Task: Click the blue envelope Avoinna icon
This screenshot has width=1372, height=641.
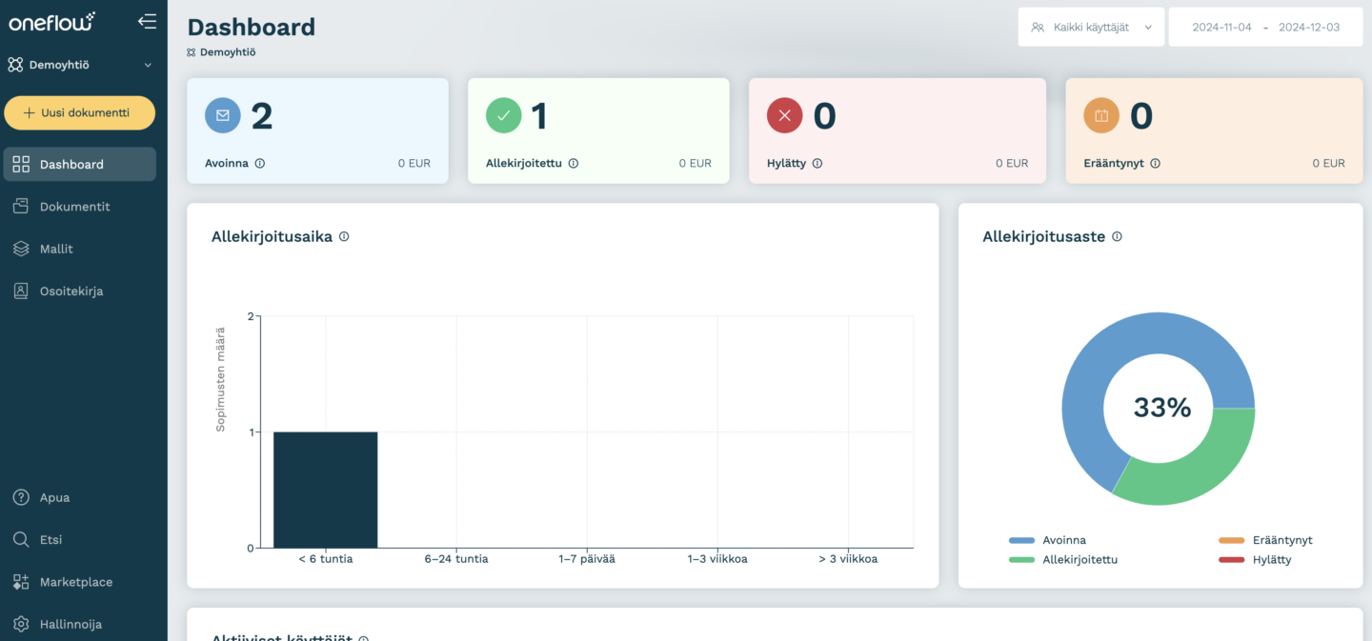Action: coord(223,115)
